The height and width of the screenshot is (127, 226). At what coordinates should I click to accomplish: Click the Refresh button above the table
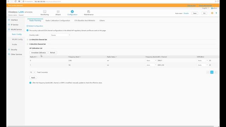click(x=53, y=53)
